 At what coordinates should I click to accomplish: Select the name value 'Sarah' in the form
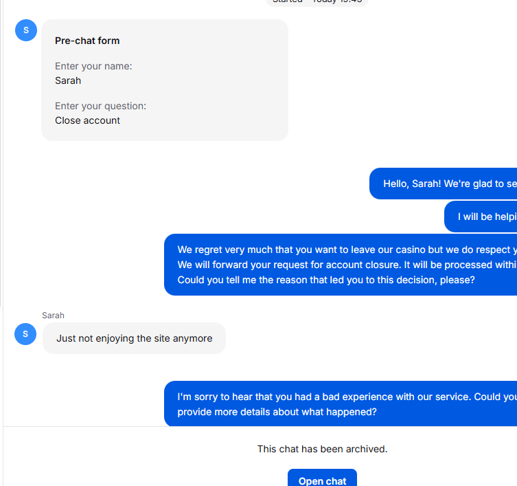68,80
